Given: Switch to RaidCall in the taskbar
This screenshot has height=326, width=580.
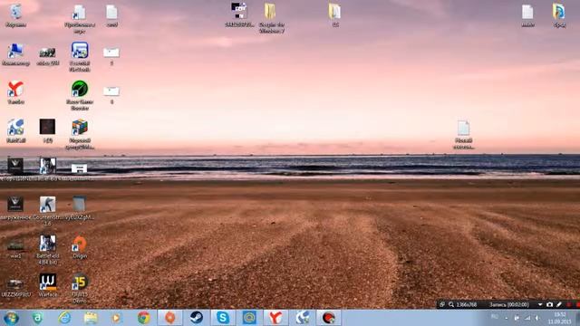Looking at the screenshot, I should pos(302,318).
